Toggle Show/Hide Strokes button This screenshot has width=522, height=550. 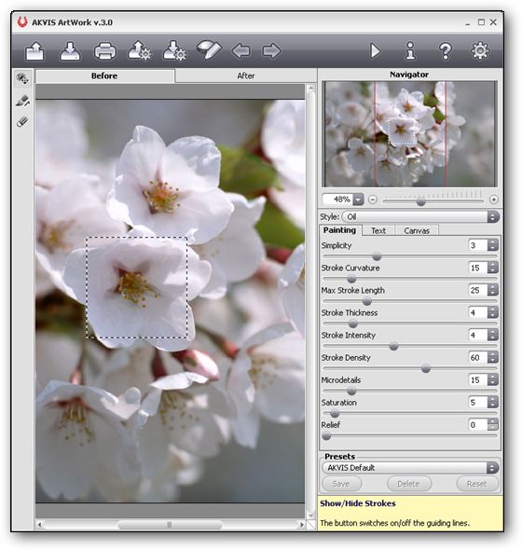[209, 50]
